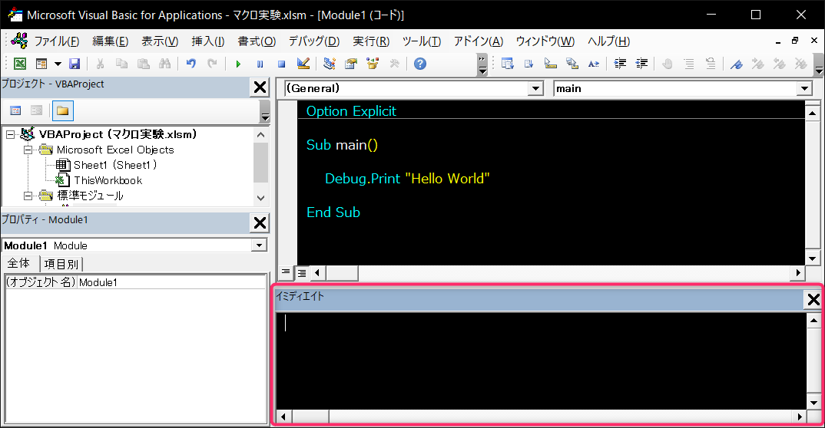Undo the last action with the blue arrow

pos(191,64)
